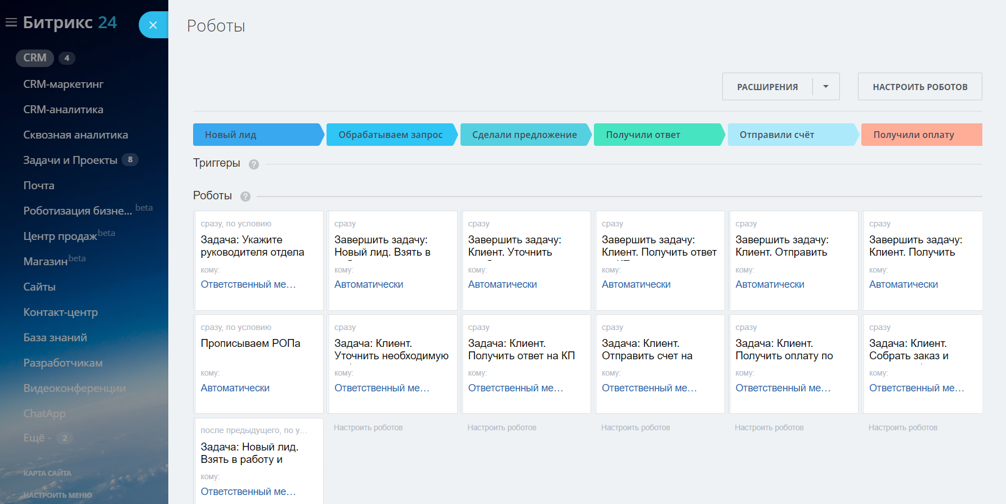
Task: Open Настроить меню at sidebar bottom
Action: (x=57, y=495)
